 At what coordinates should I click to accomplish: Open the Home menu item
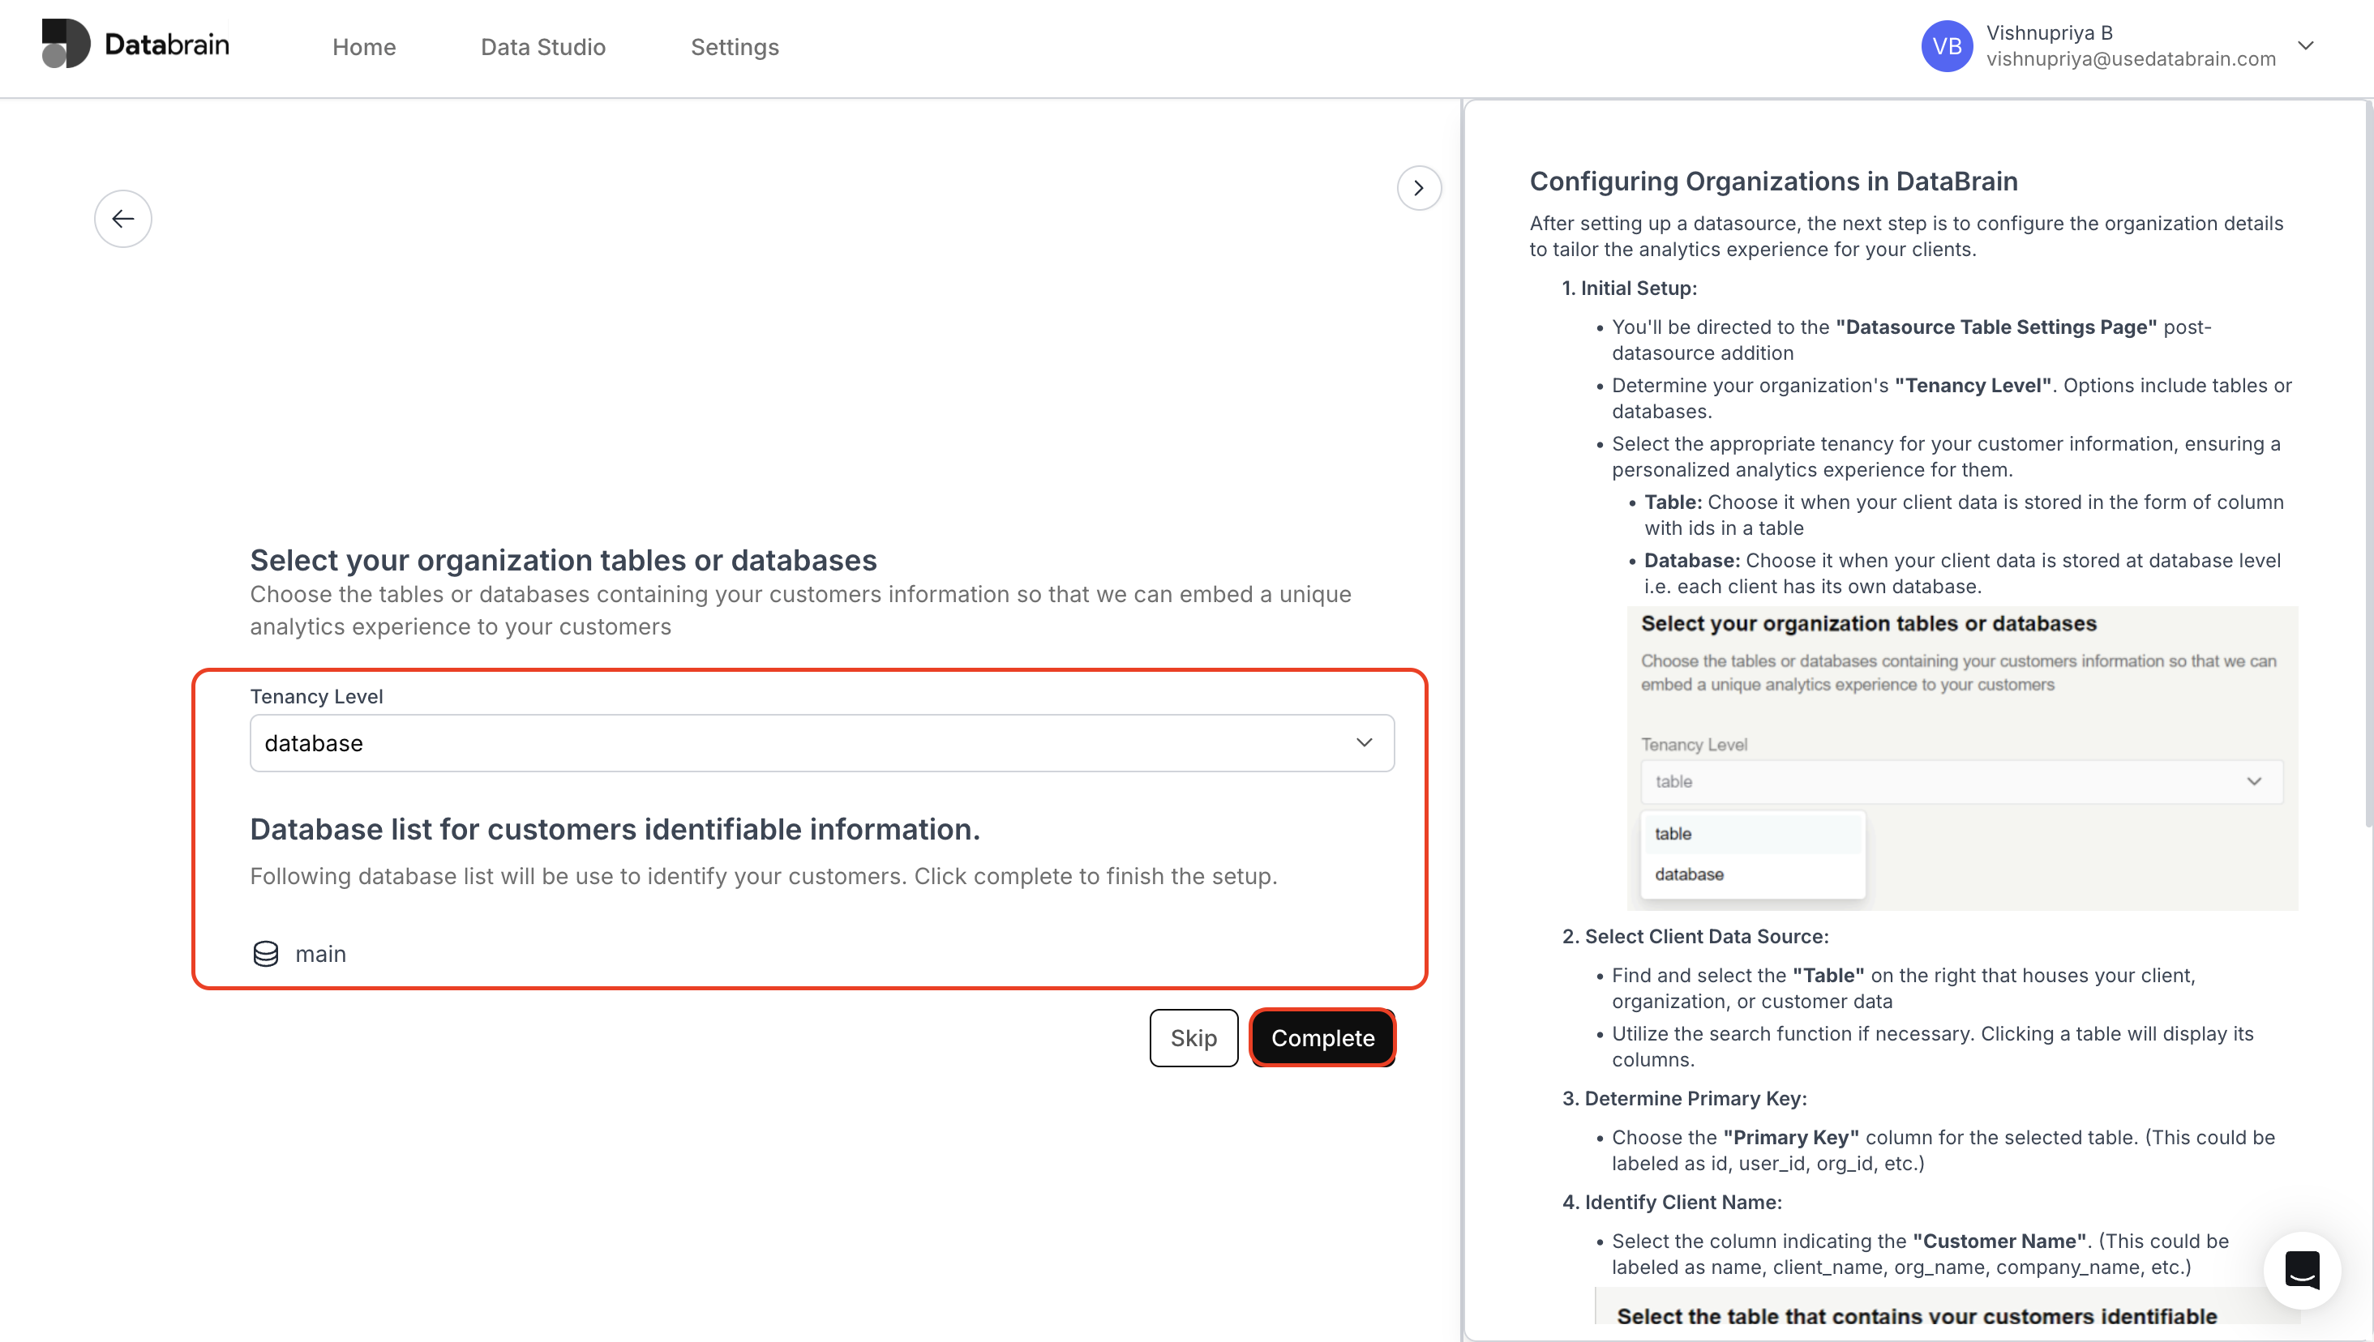(x=363, y=46)
